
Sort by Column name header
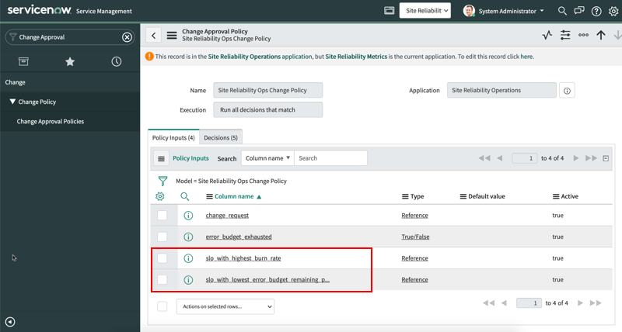pos(234,197)
